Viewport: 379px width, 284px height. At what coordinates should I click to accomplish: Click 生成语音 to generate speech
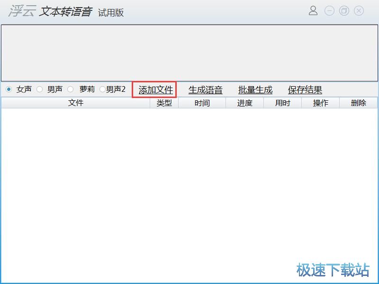coord(206,90)
